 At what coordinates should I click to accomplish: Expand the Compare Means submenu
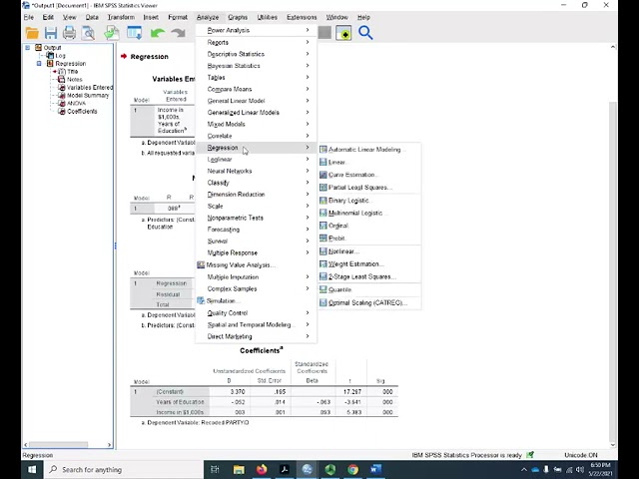click(256, 89)
